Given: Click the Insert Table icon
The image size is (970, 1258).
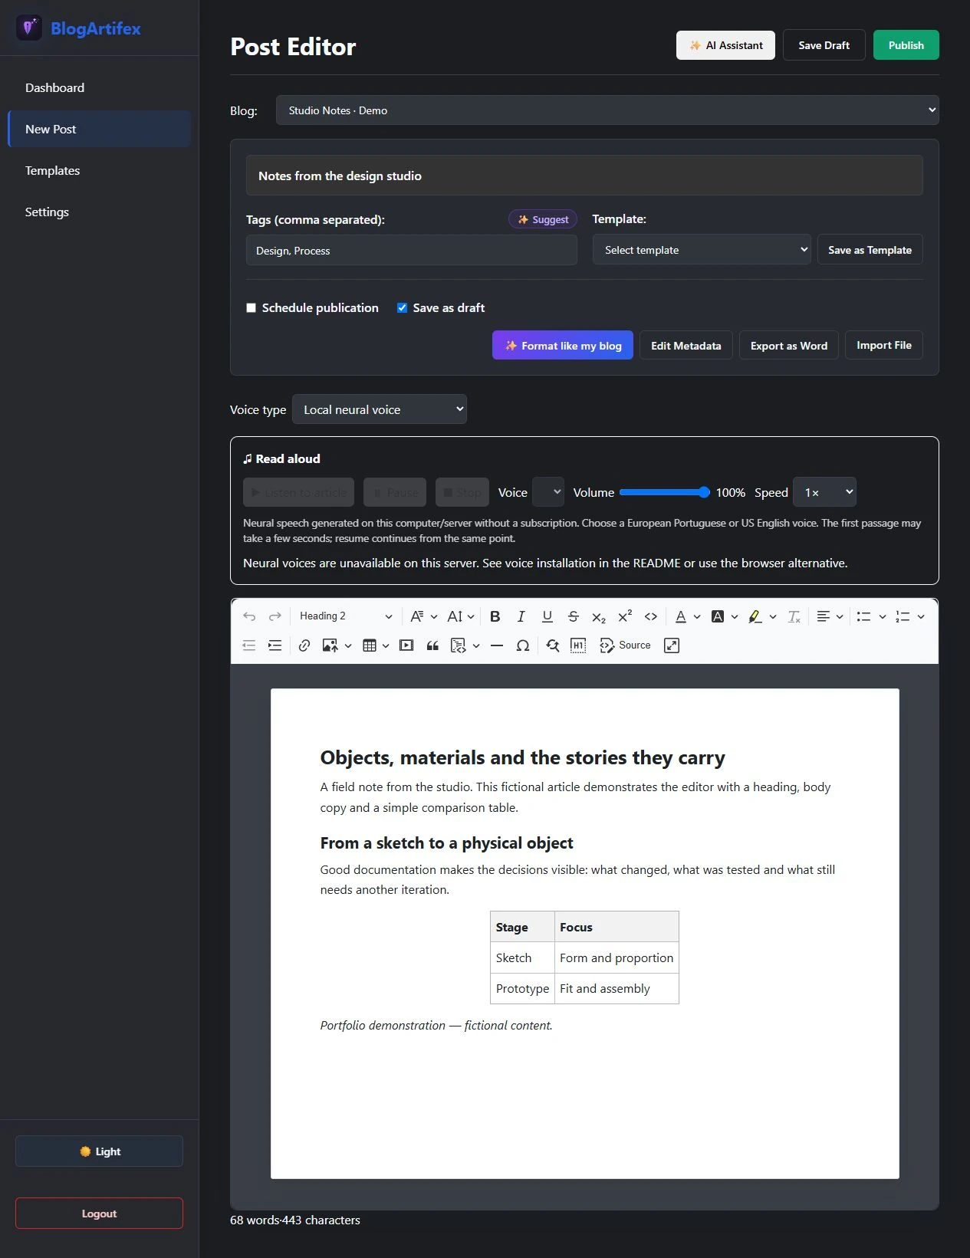Looking at the screenshot, I should pos(370,645).
